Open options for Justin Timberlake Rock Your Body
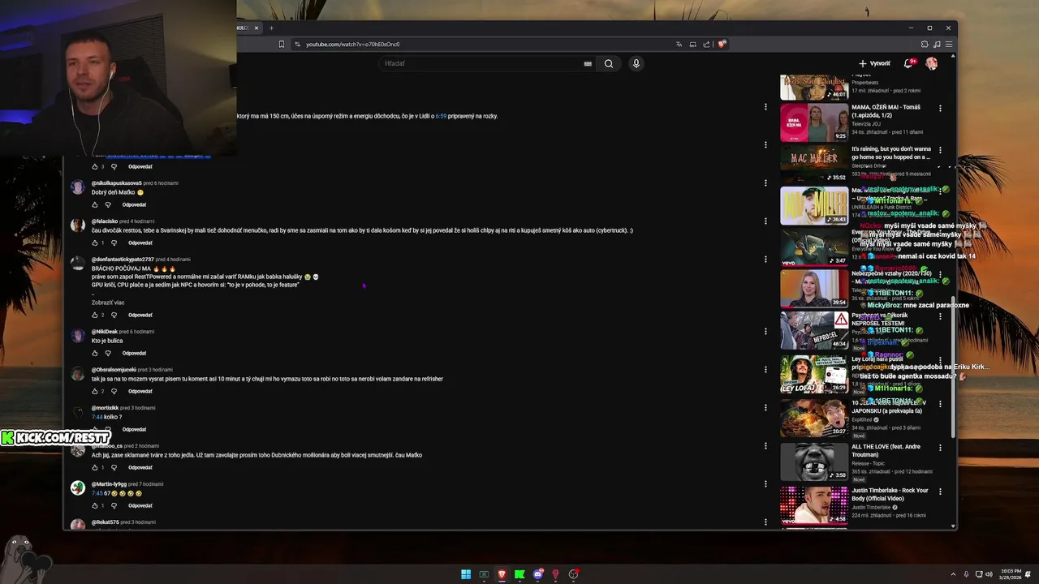 tap(941, 492)
